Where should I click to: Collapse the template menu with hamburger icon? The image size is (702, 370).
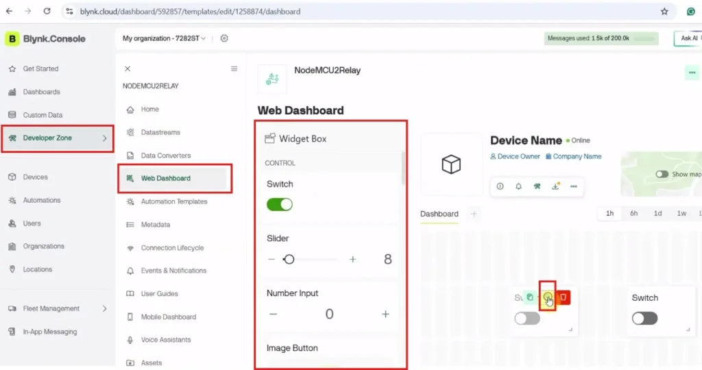coord(234,69)
